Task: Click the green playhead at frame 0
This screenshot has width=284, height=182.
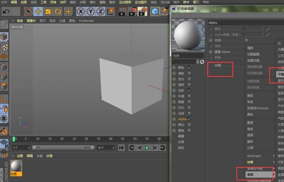Action: [x=14, y=139]
